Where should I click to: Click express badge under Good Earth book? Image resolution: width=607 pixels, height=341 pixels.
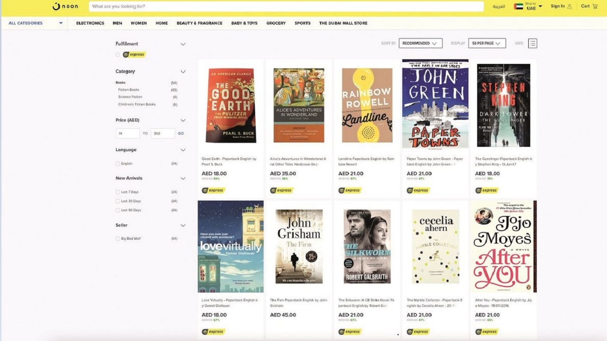213,190
